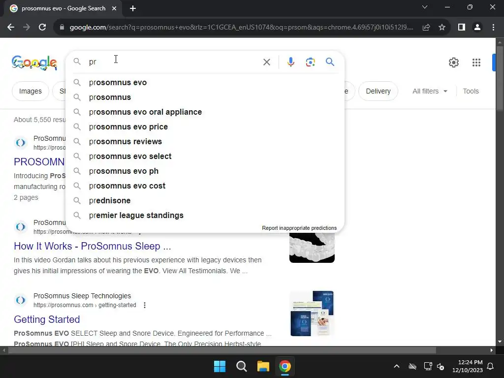Bookmark this page with the star icon

pyautogui.click(x=442, y=28)
